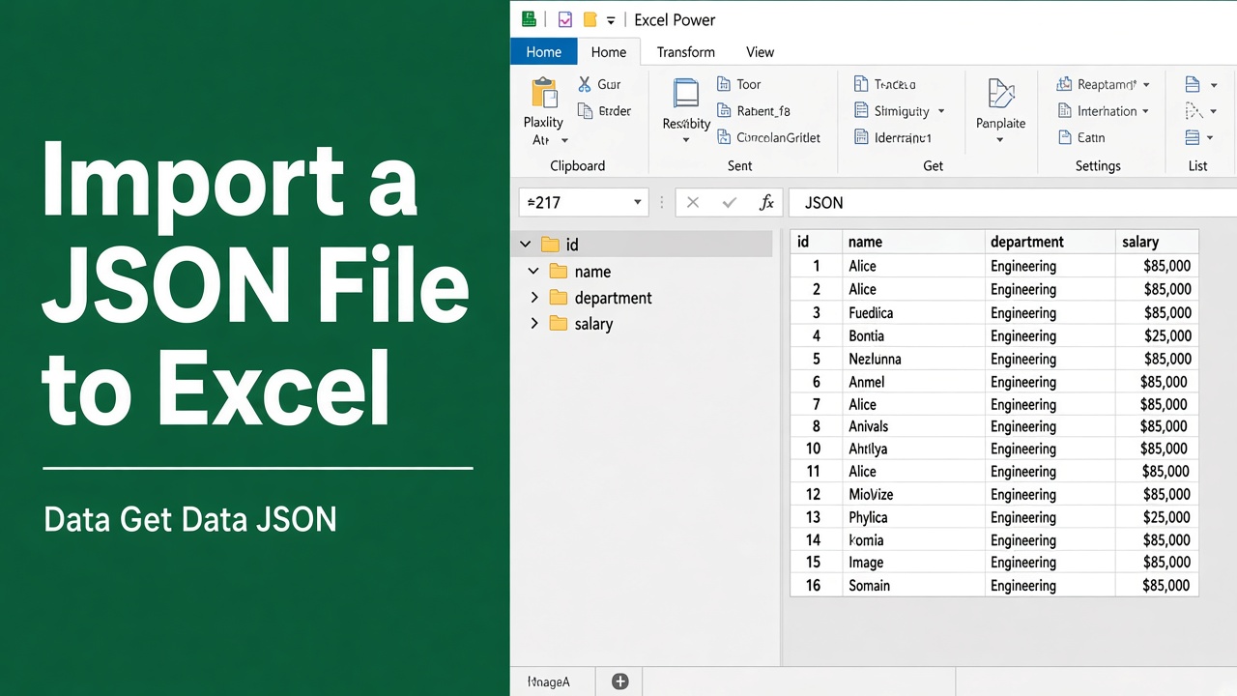Click the formula bar containing JSON
Screen dimensions: 1237x696
1013,203
